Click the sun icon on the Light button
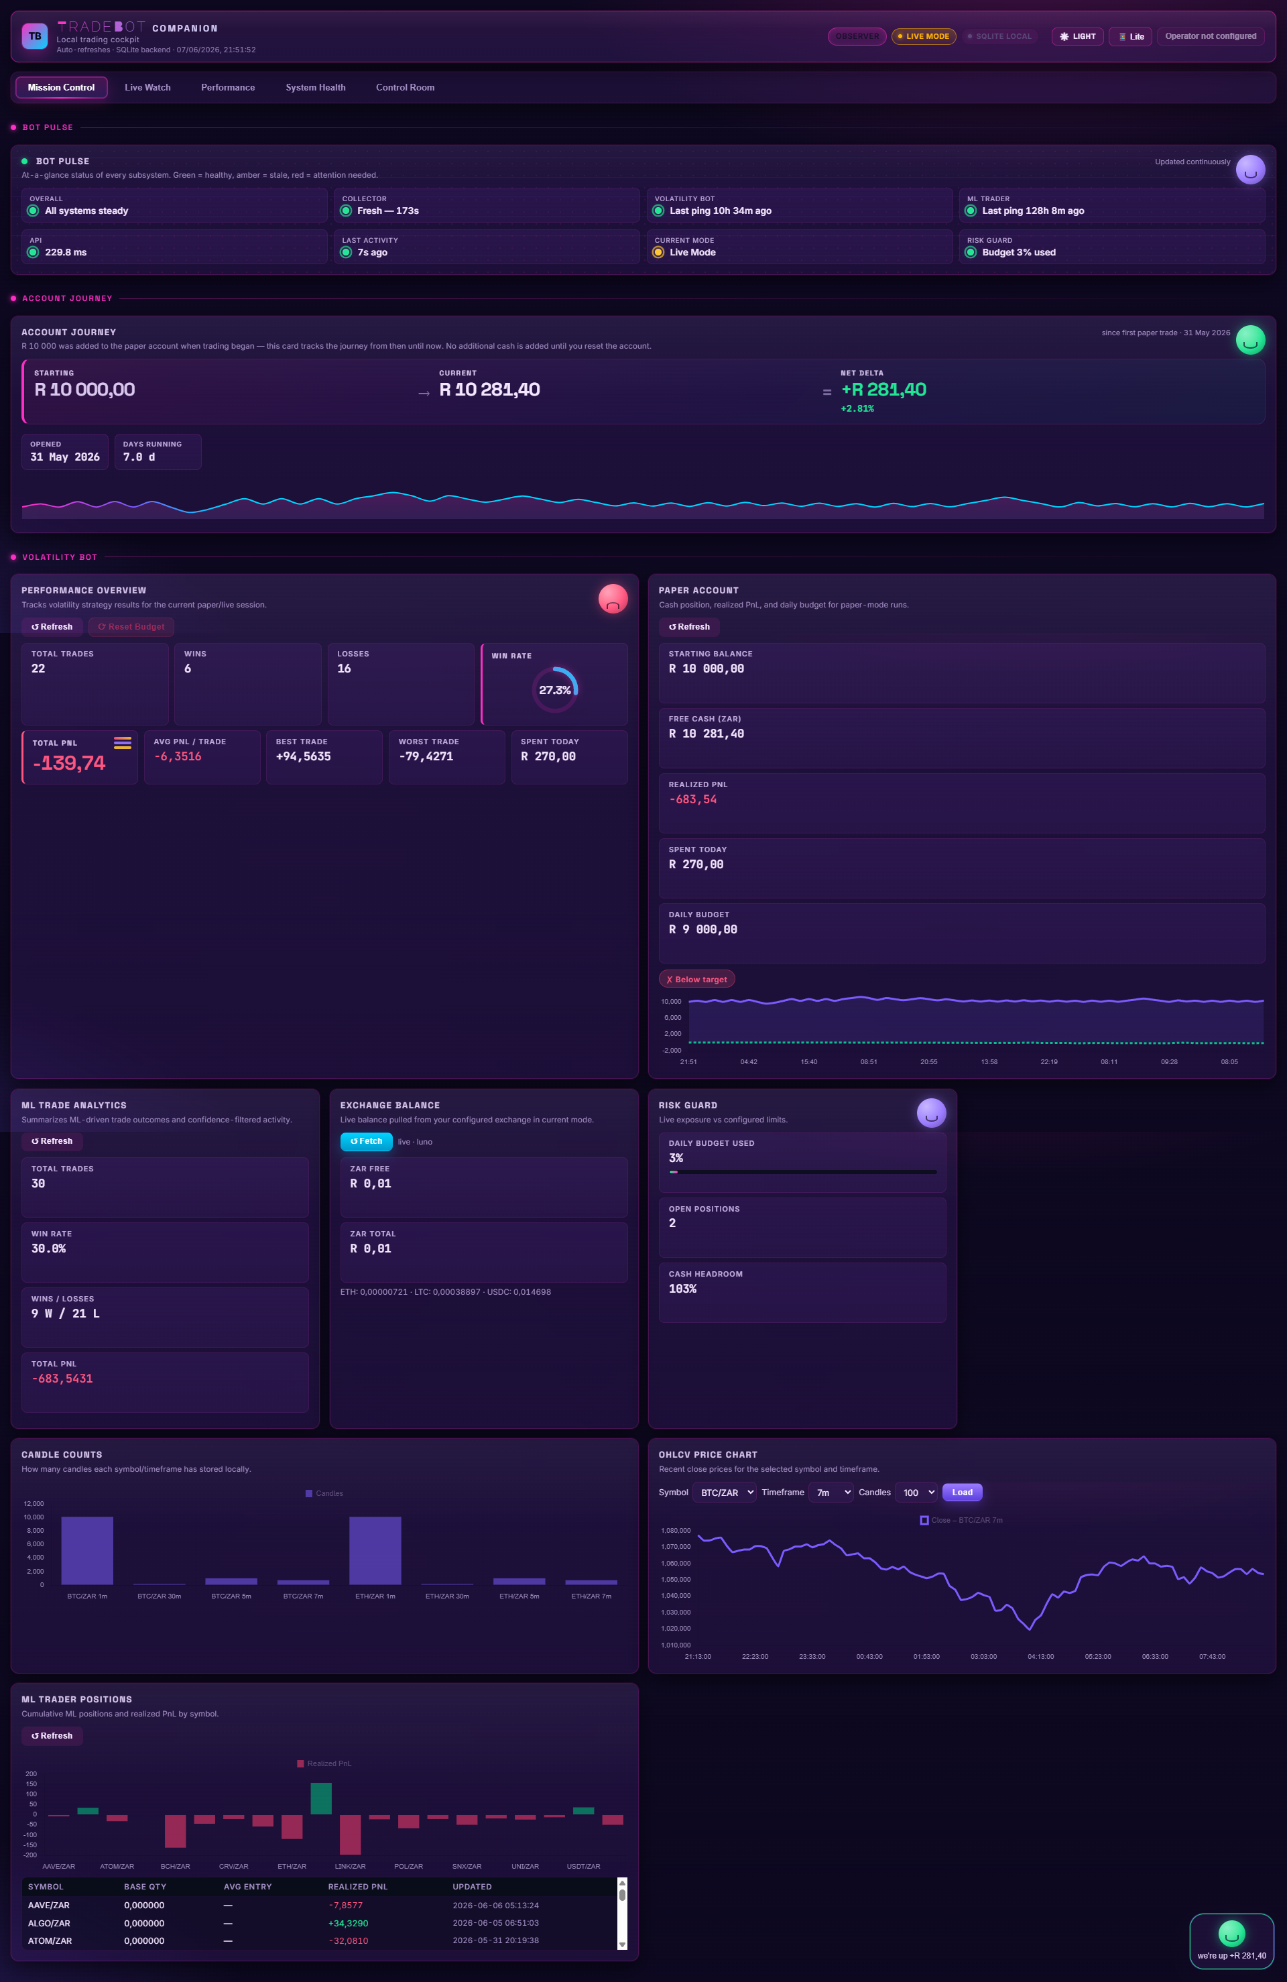The width and height of the screenshot is (1287, 1982). pos(1064,37)
